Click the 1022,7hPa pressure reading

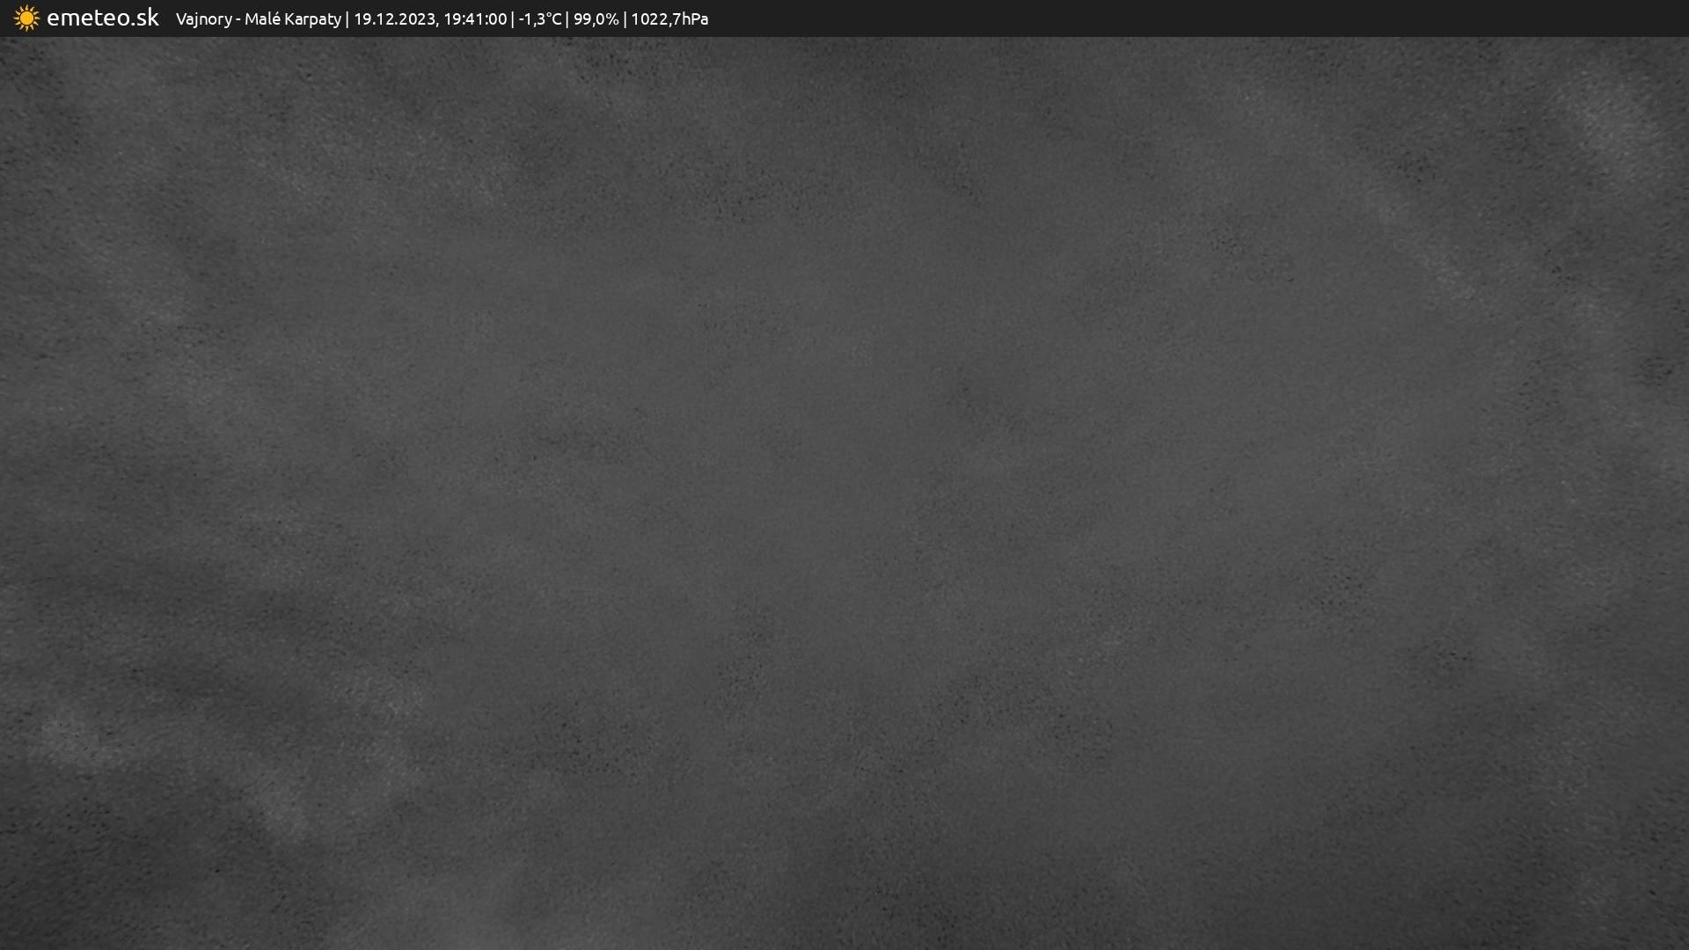(669, 19)
